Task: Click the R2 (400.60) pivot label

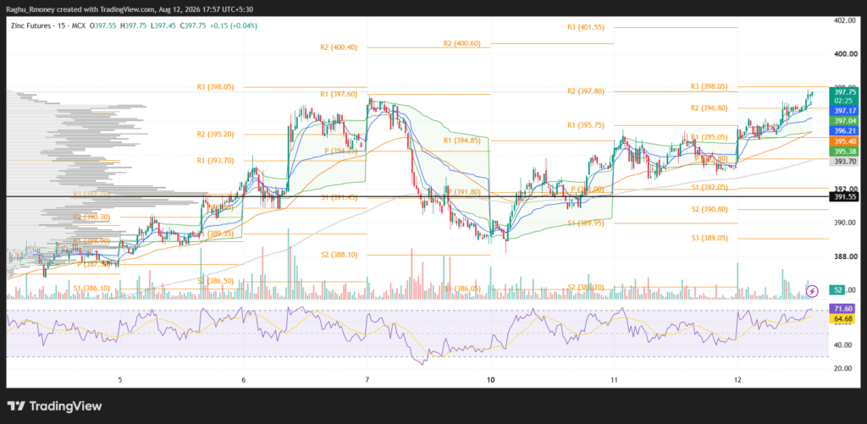Action: [462, 43]
